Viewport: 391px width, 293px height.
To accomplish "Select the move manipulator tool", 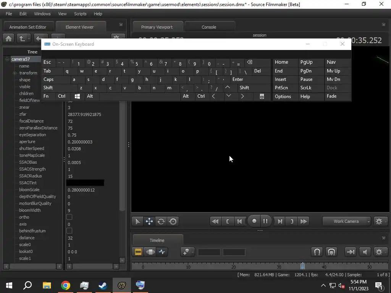I will coord(149,221).
